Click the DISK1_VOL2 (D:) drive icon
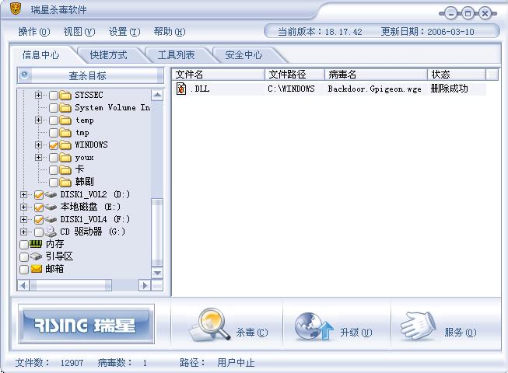The width and height of the screenshot is (508, 373). (51, 194)
